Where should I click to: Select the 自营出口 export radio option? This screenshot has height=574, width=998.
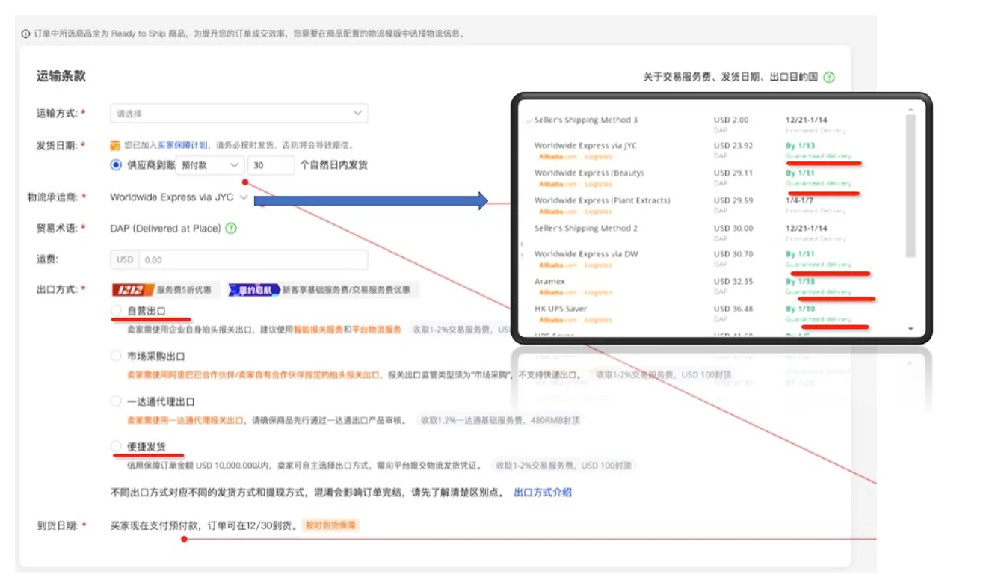point(116,310)
